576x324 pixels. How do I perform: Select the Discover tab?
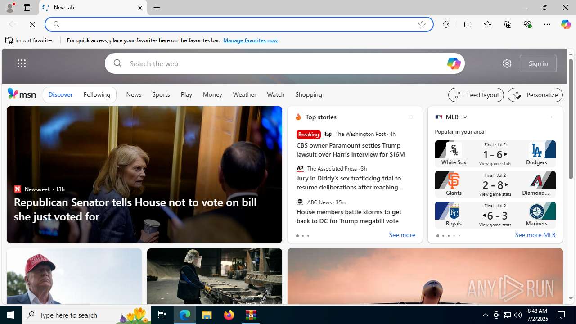coord(60,95)
